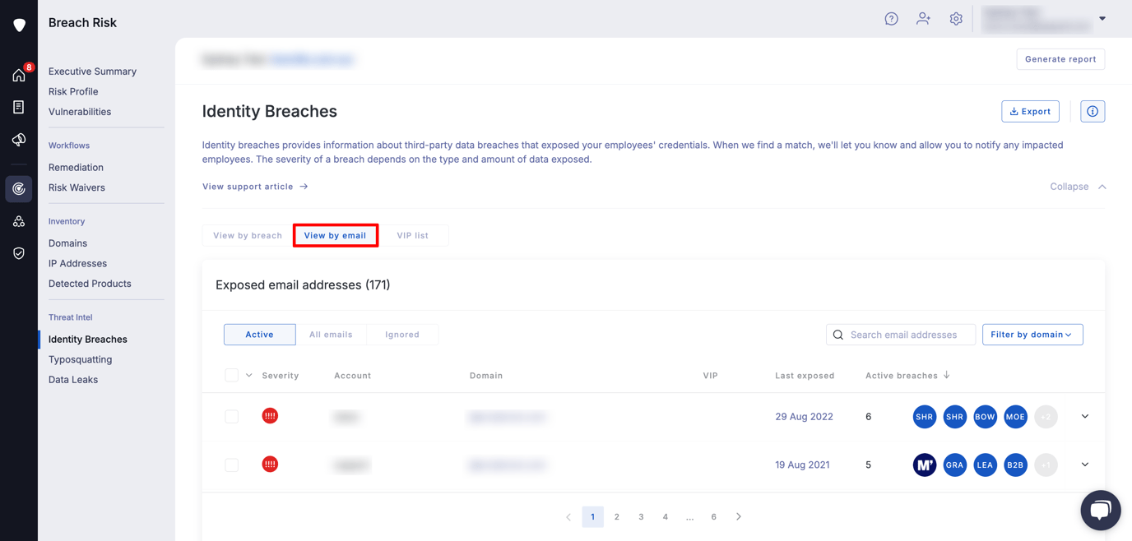Expand details for the first breach row
The image size is (1132, 541).
pyautogui.click(x=1084, y=416)
